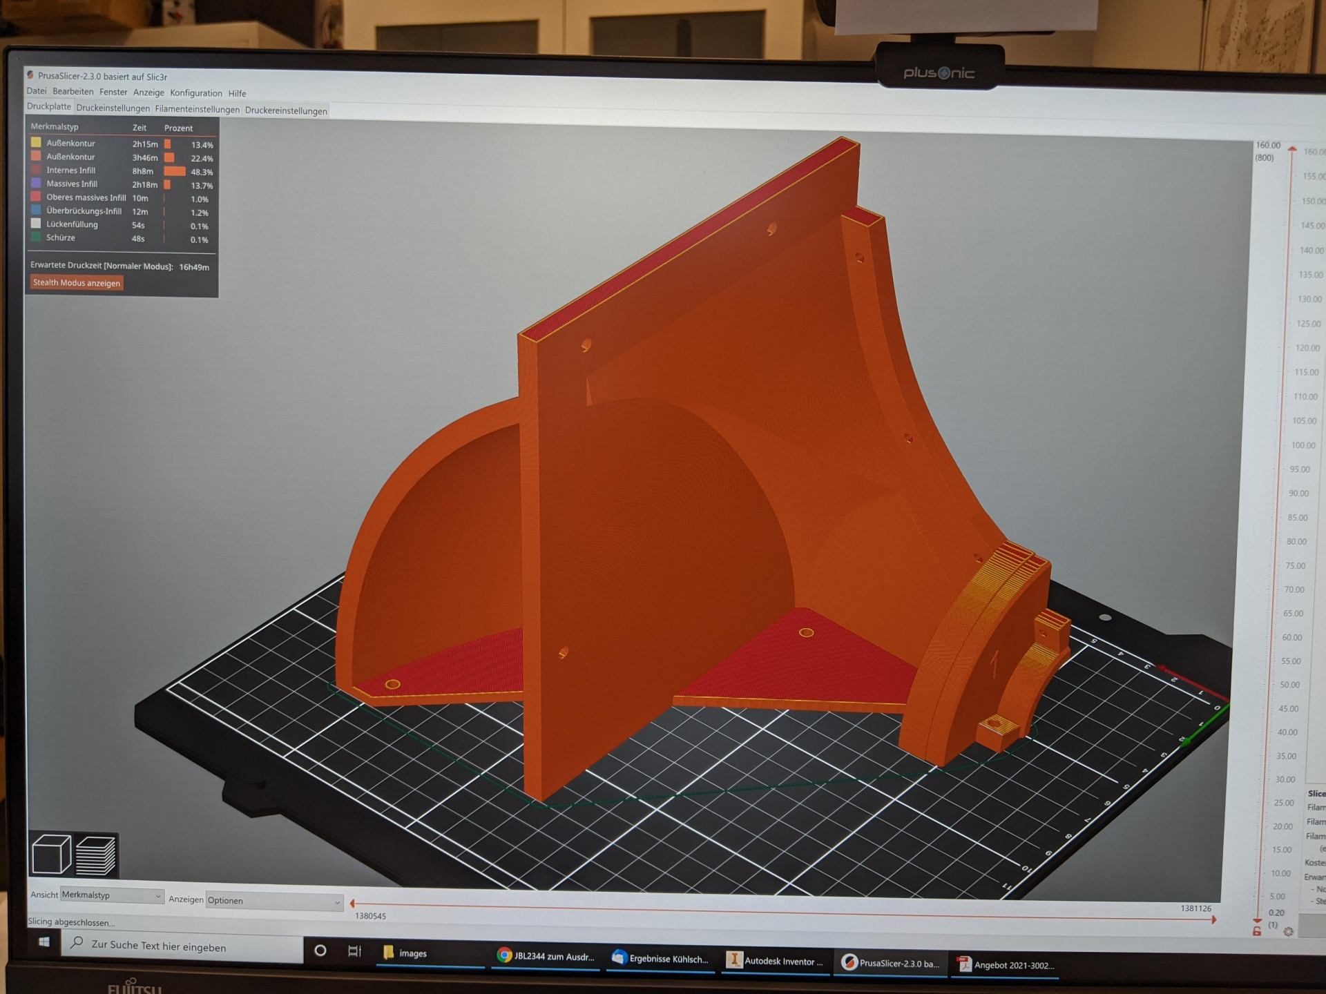Click the PrusaSlicer title bar app icon
1326x994 pixels.
click(x=30, y=75)
